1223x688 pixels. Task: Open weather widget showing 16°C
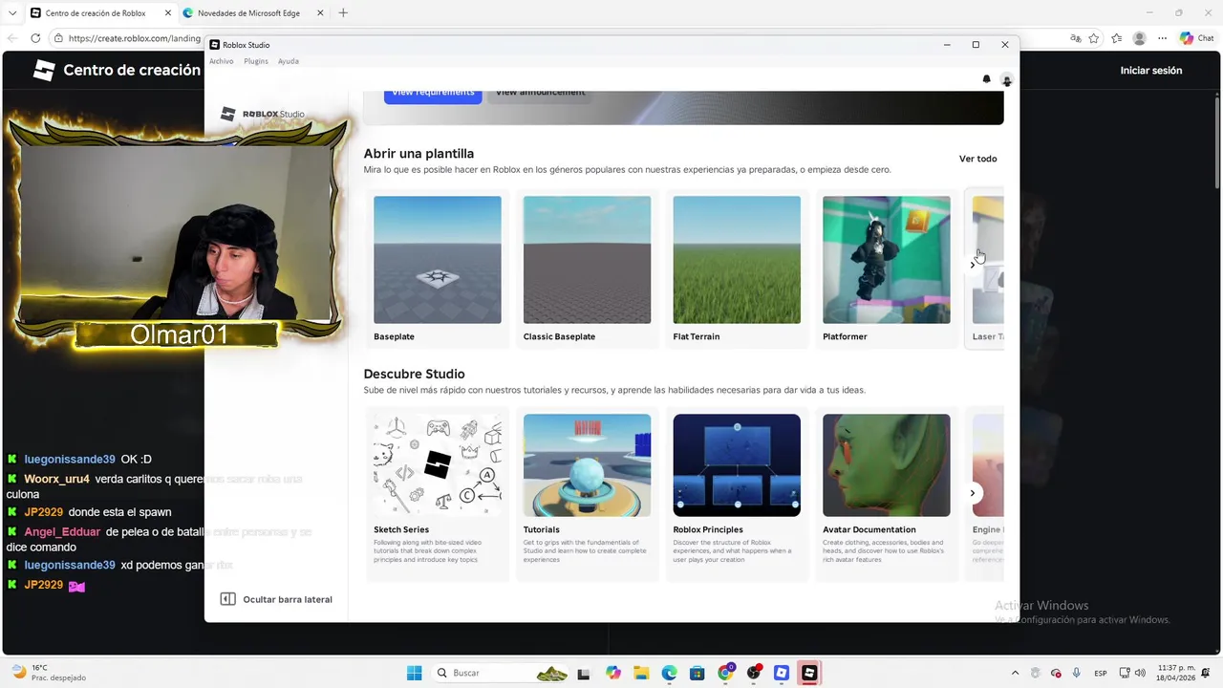pos(48,673)
